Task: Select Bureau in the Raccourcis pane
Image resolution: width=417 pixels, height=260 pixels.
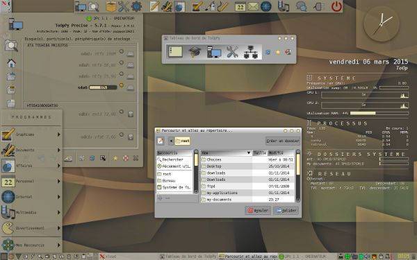Action: (174, 181)
